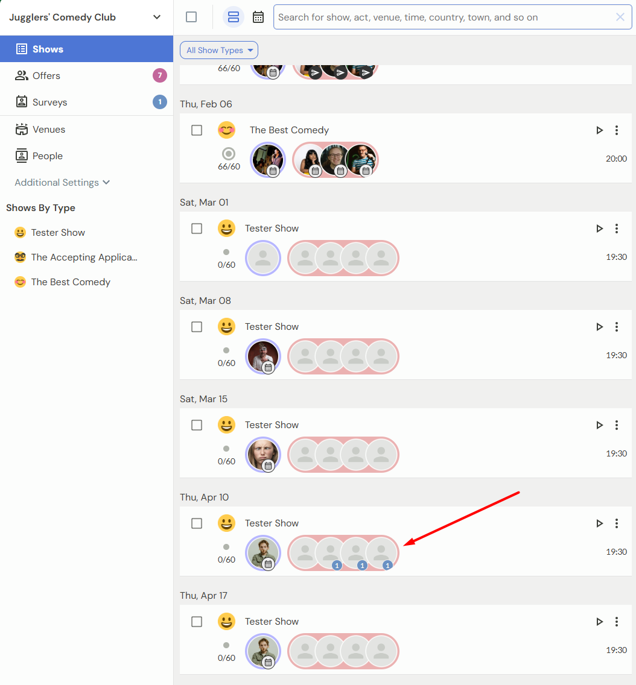Click play arrow on Mar 15 show
This screenshot has width=636, height=685.
tap(599, 425)
